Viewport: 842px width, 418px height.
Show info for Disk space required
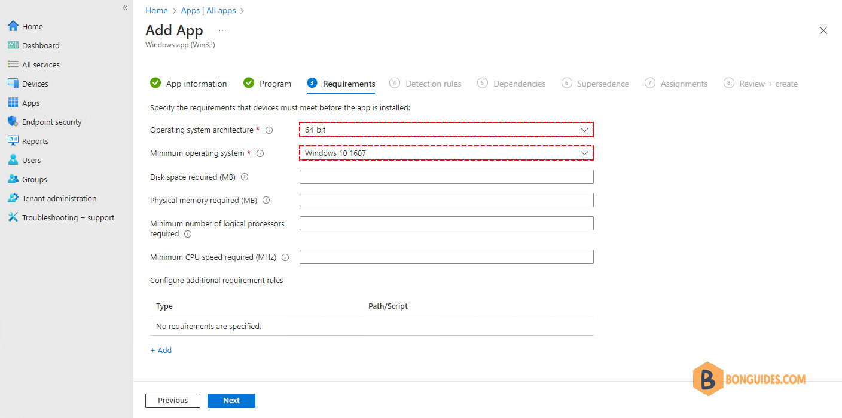(245, 177)
